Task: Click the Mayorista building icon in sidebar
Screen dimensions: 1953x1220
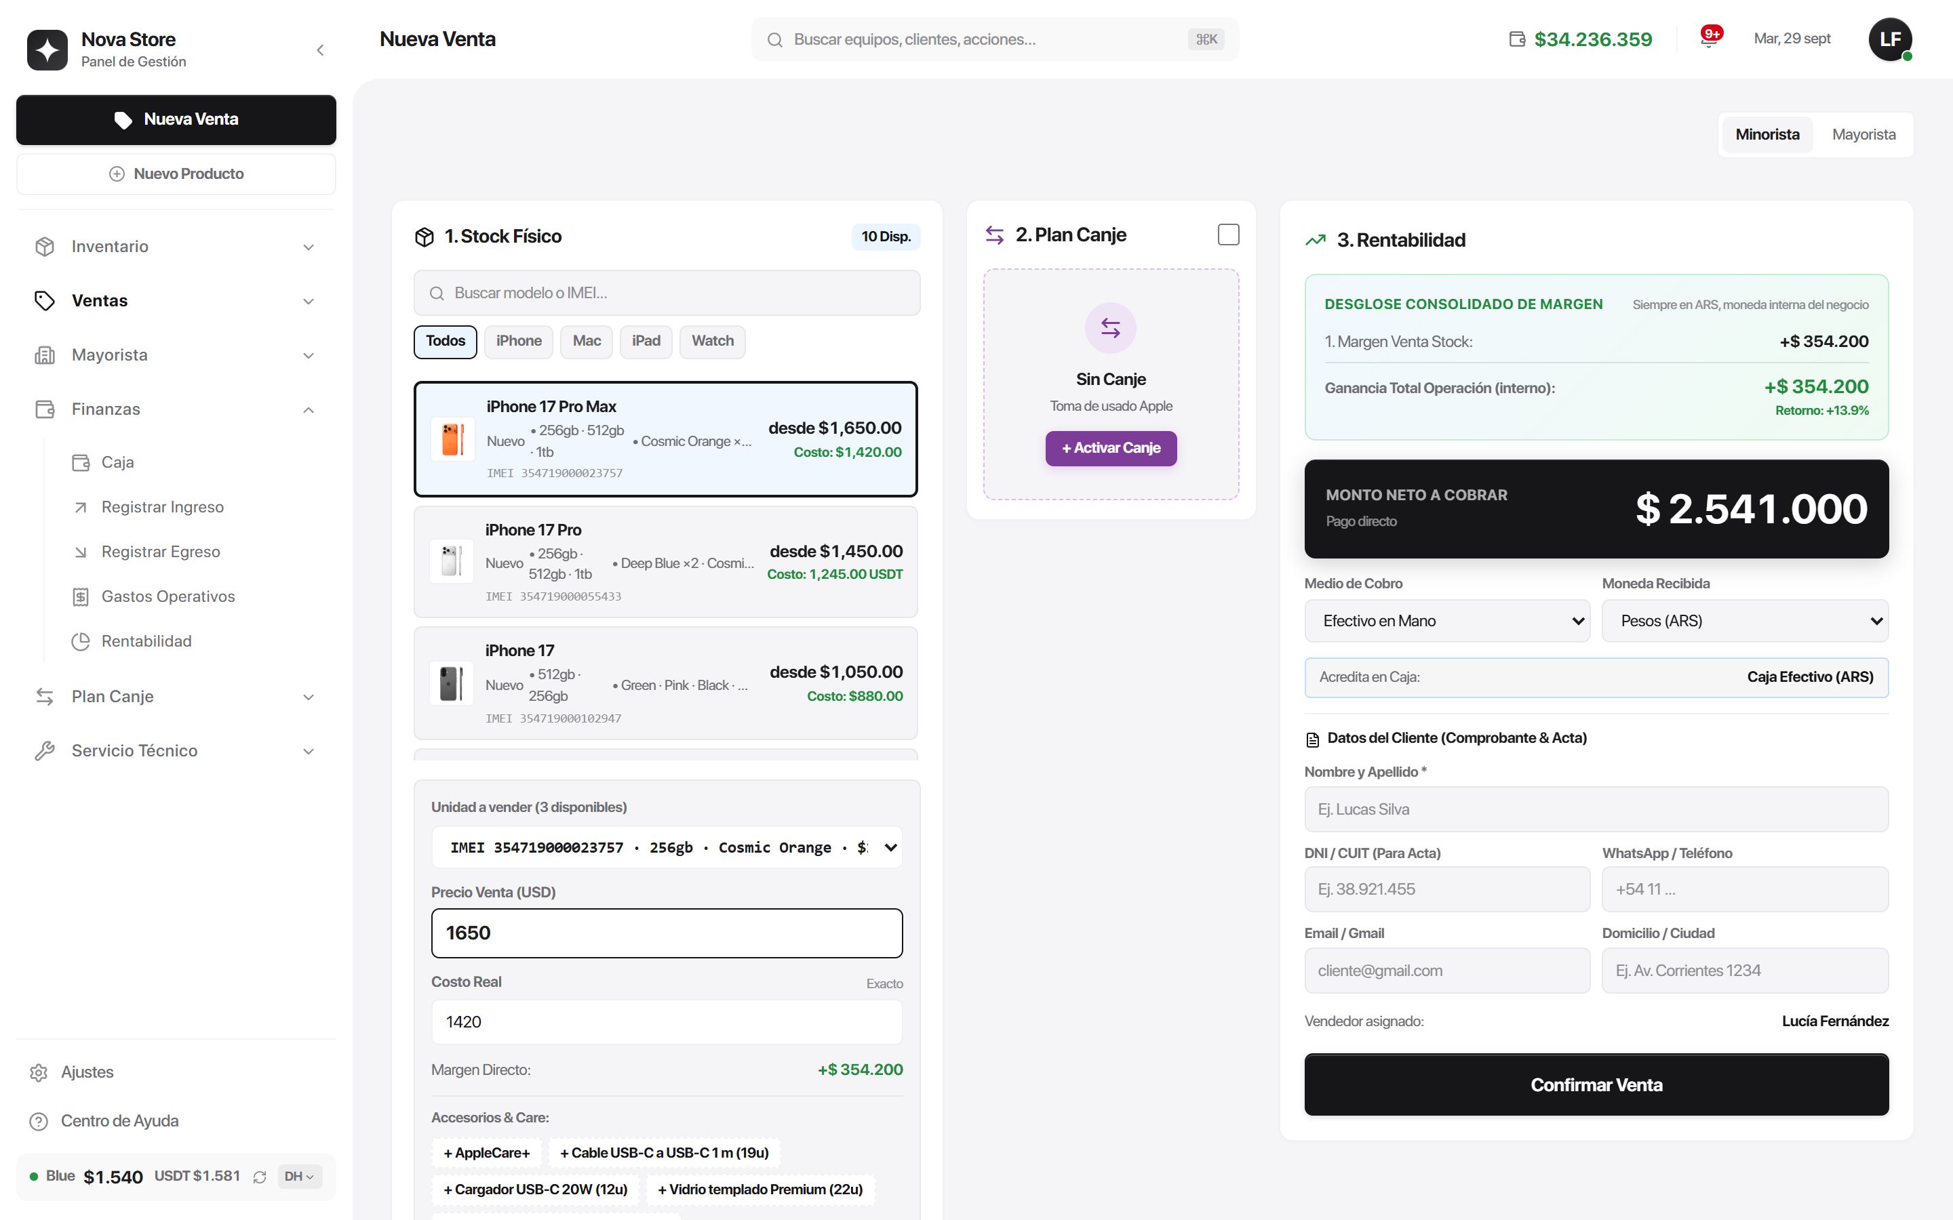Action: click(x=44, y=355)
